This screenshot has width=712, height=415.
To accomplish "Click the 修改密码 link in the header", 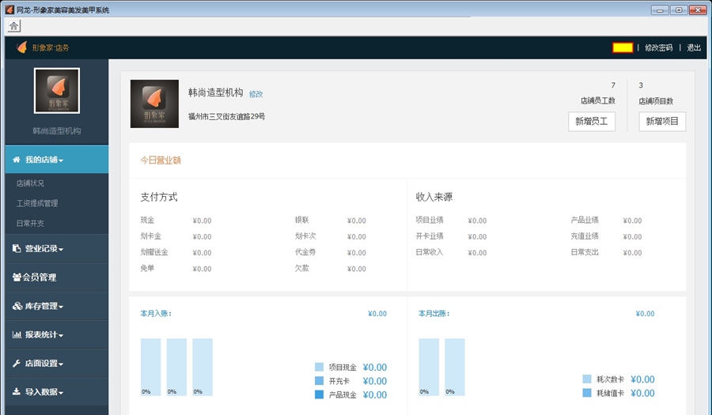I will click(658, 47).
